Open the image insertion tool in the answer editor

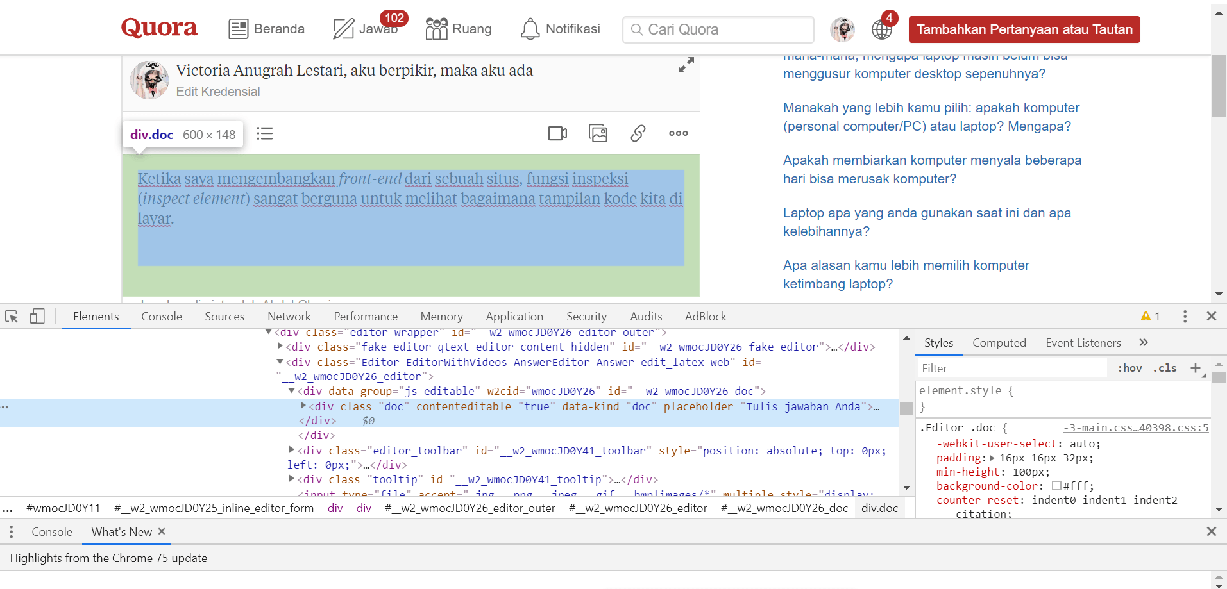click(x=598, y=133)
